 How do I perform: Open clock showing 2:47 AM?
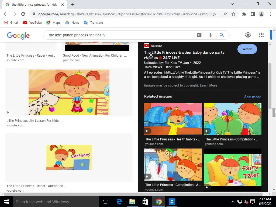pyautogui.click(x=265, y=202)
